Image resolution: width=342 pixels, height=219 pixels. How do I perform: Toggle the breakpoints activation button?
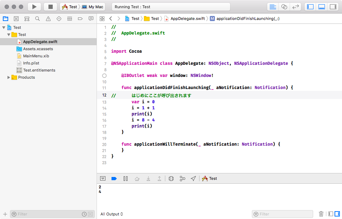114,178
